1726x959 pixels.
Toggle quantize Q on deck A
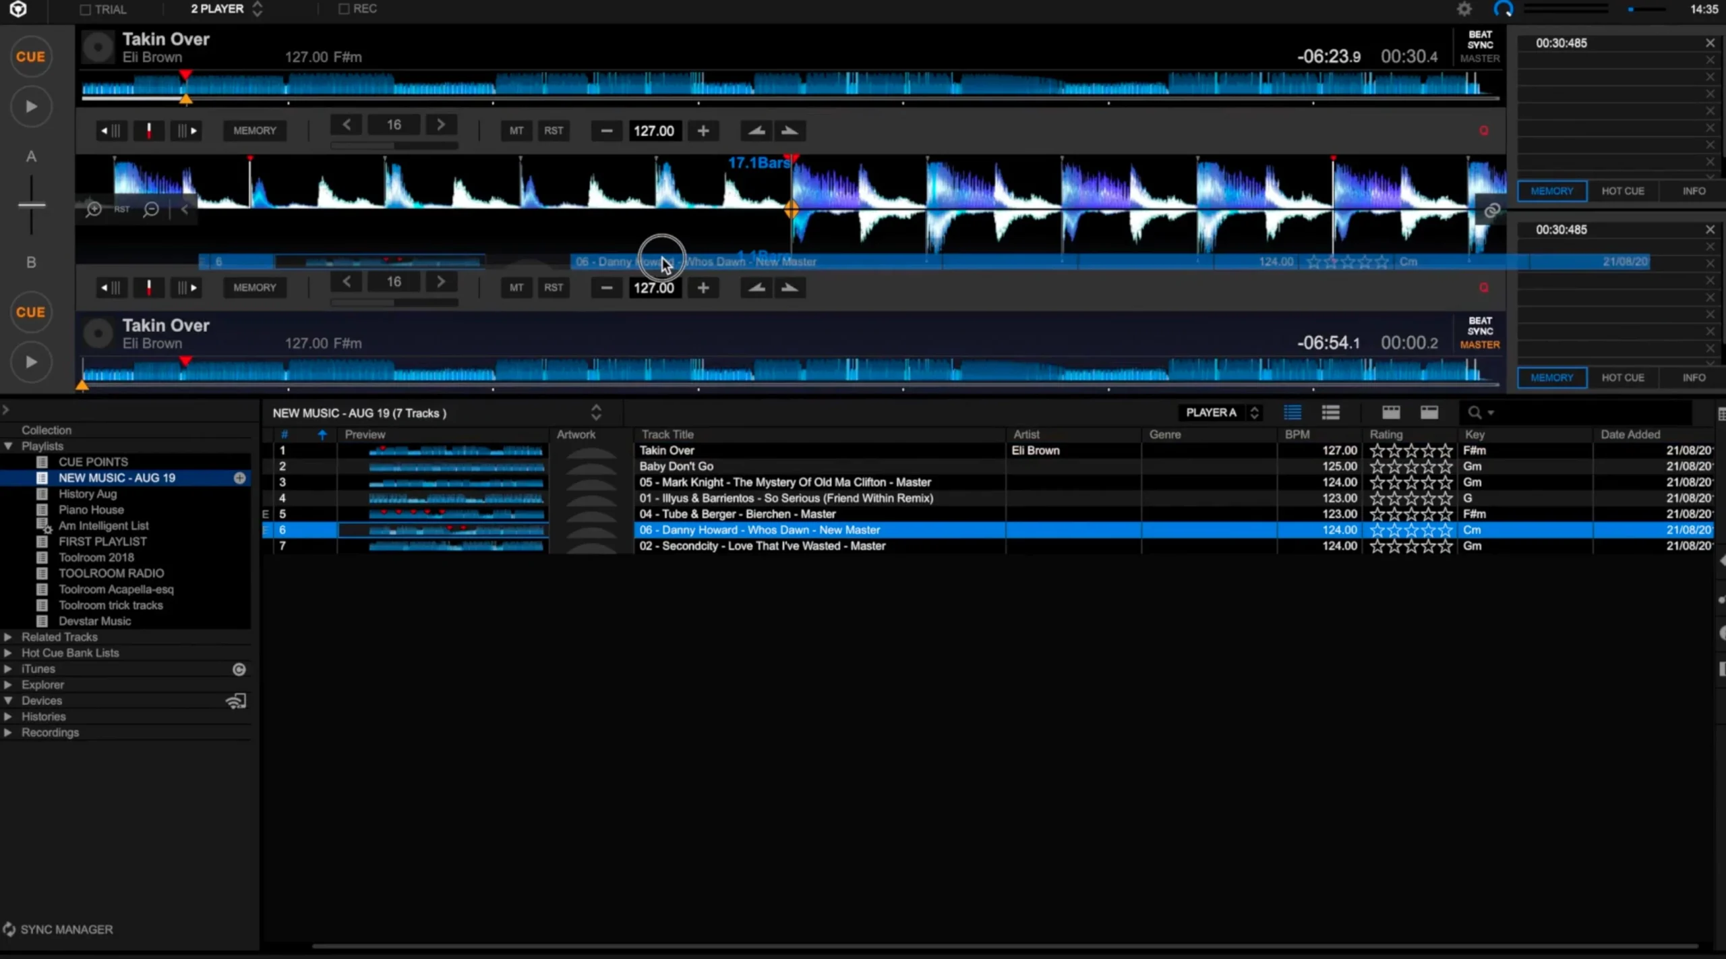[1483, 131]
